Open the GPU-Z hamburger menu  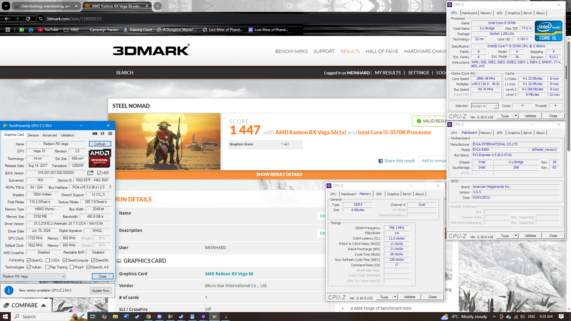point(110,134)
